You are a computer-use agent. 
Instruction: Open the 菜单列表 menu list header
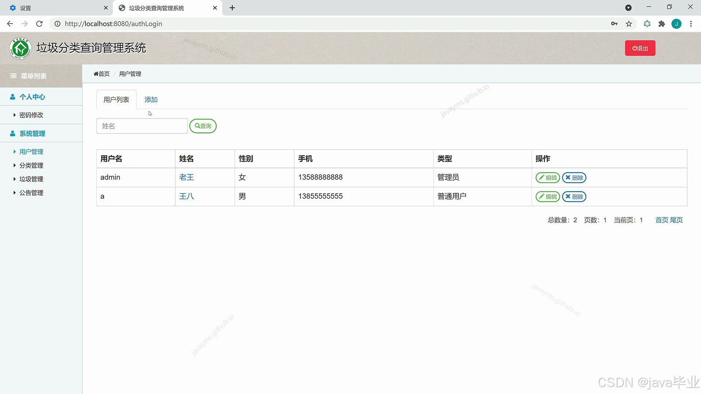[x=41, y=76]
